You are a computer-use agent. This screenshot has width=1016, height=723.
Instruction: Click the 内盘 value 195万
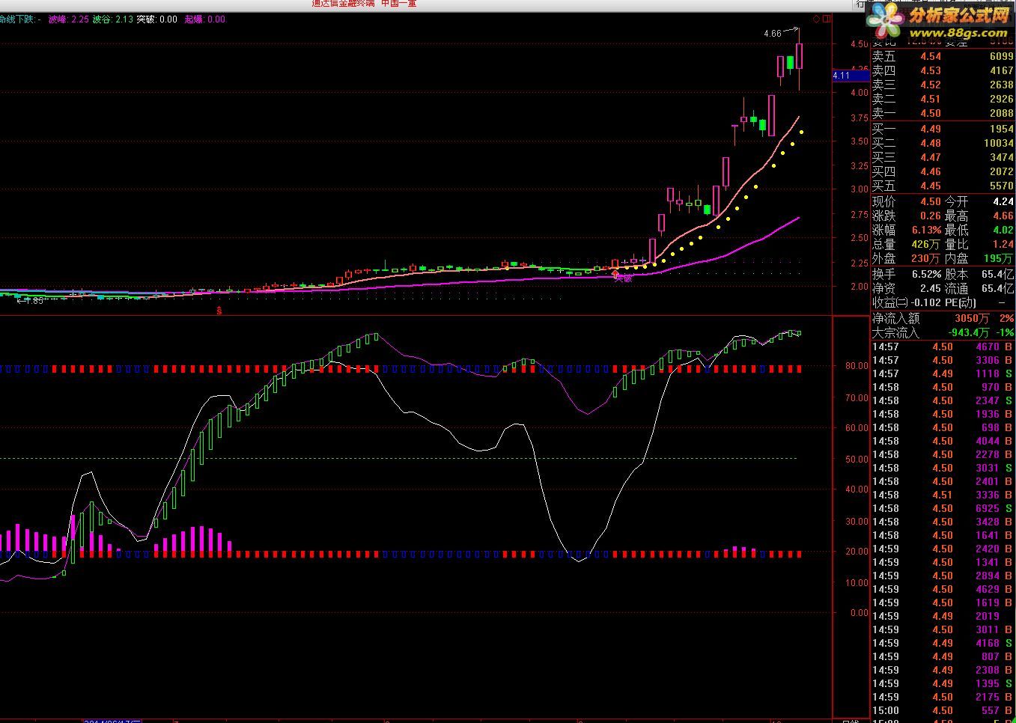1000,258
